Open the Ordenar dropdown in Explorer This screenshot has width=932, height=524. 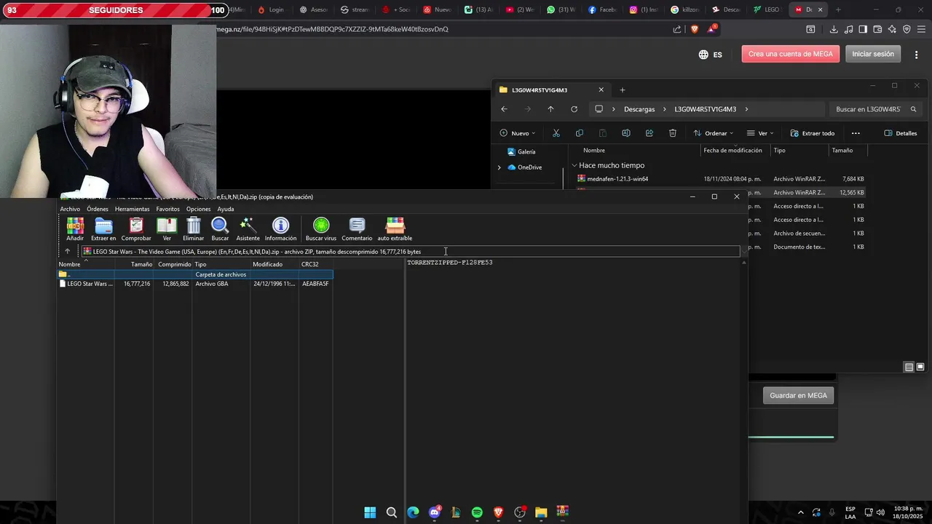pyautogui.click(x=713, y=133)
